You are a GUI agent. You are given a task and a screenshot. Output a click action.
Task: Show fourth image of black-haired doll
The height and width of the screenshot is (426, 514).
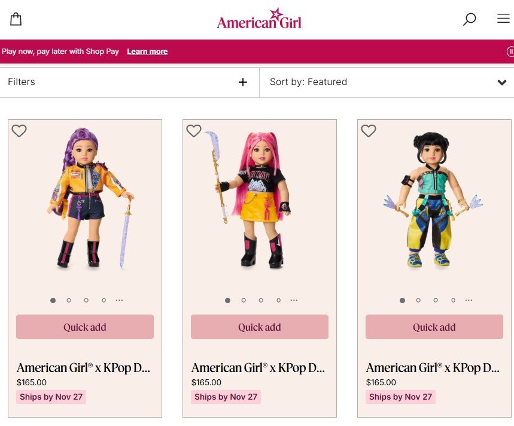click(453, 300)
